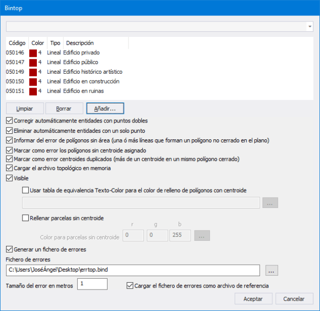Image resolution: width=320 pixels, height=311 pixels.
Task: Open the top combo box dropdown arrow
Action: coord(310,26)
